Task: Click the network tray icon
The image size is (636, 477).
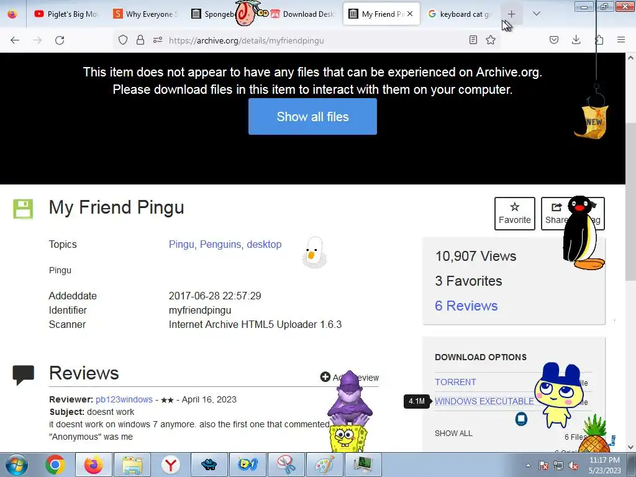Action: (x=558, y=465)
